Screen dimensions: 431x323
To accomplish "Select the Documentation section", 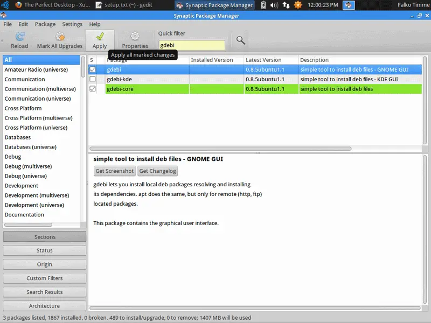I will point(41,214).
